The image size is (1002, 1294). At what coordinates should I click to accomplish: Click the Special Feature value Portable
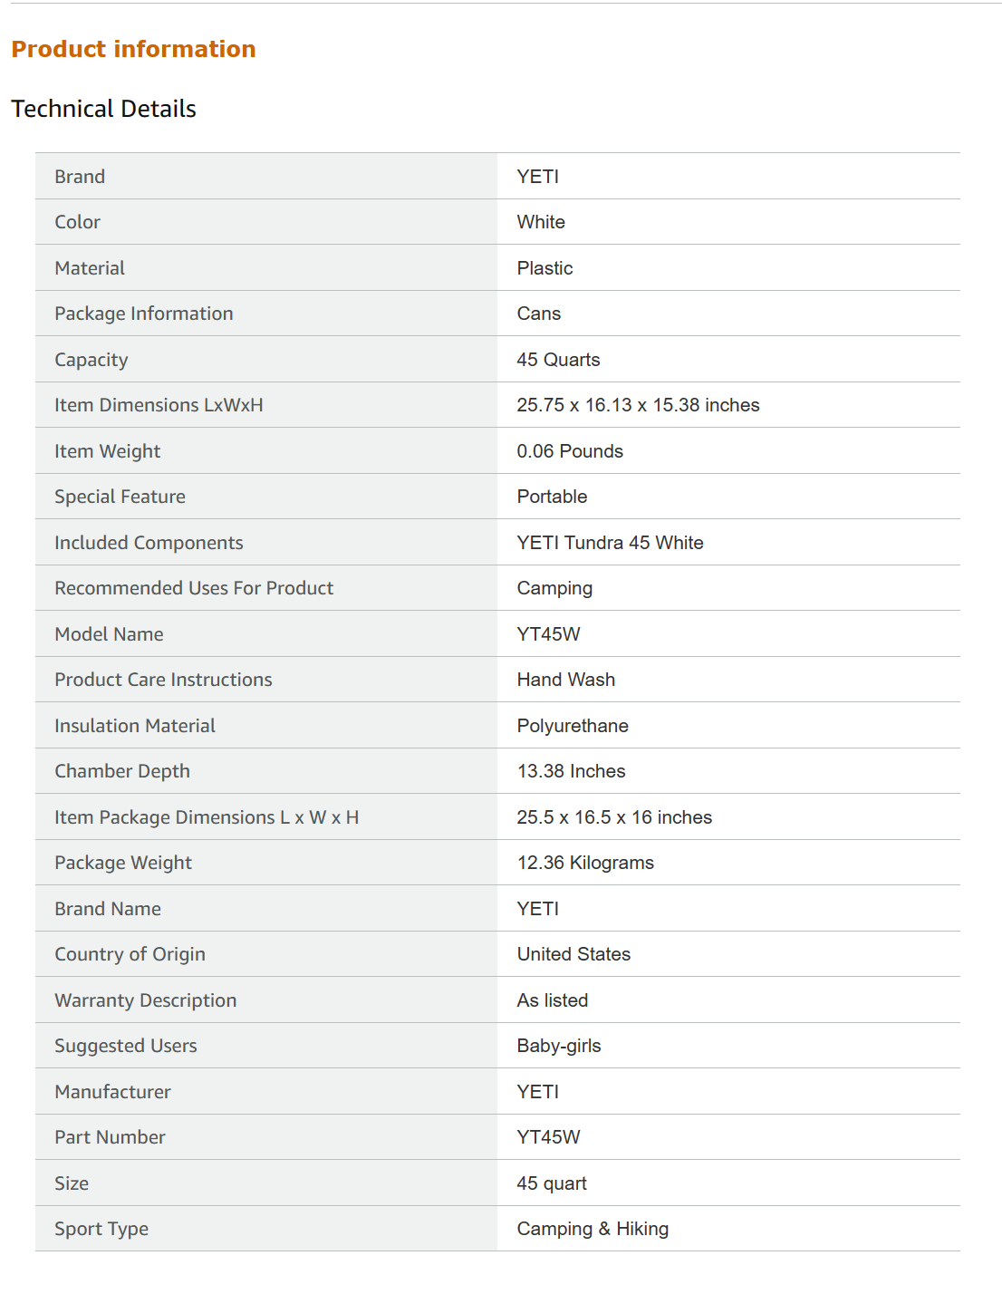[552, 497]
